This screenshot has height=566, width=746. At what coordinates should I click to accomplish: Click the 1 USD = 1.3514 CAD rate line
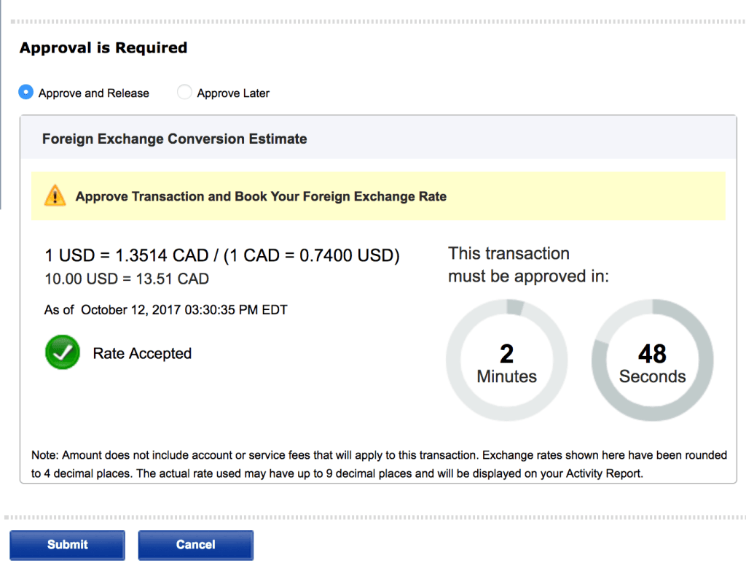point(222,256)
